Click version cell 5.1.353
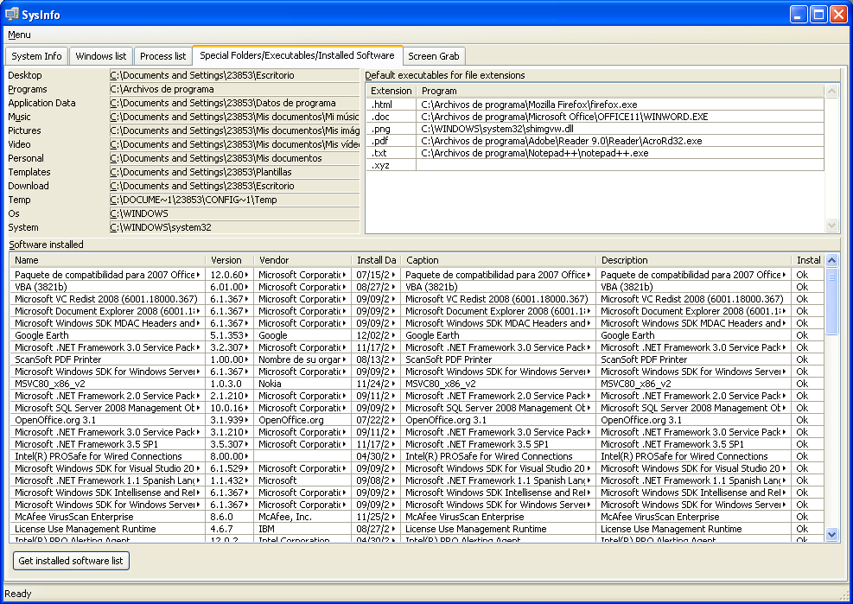Viewport: 853px width, 604px height. (229, 335)
